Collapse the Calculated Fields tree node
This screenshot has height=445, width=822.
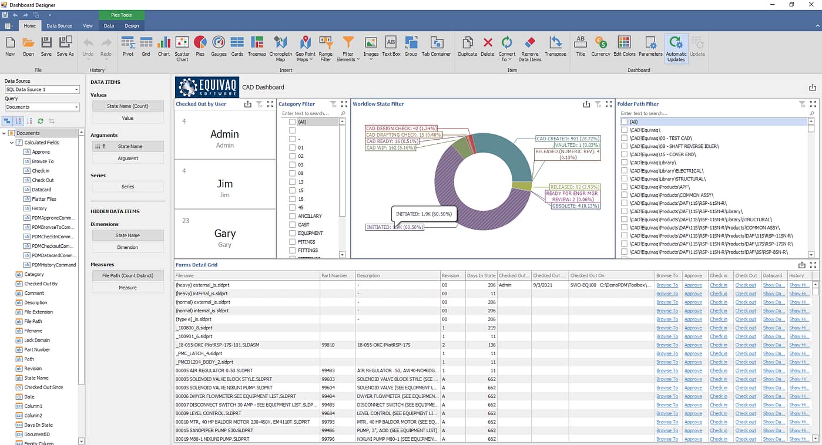pyautogui.click(x=12, y=143)
